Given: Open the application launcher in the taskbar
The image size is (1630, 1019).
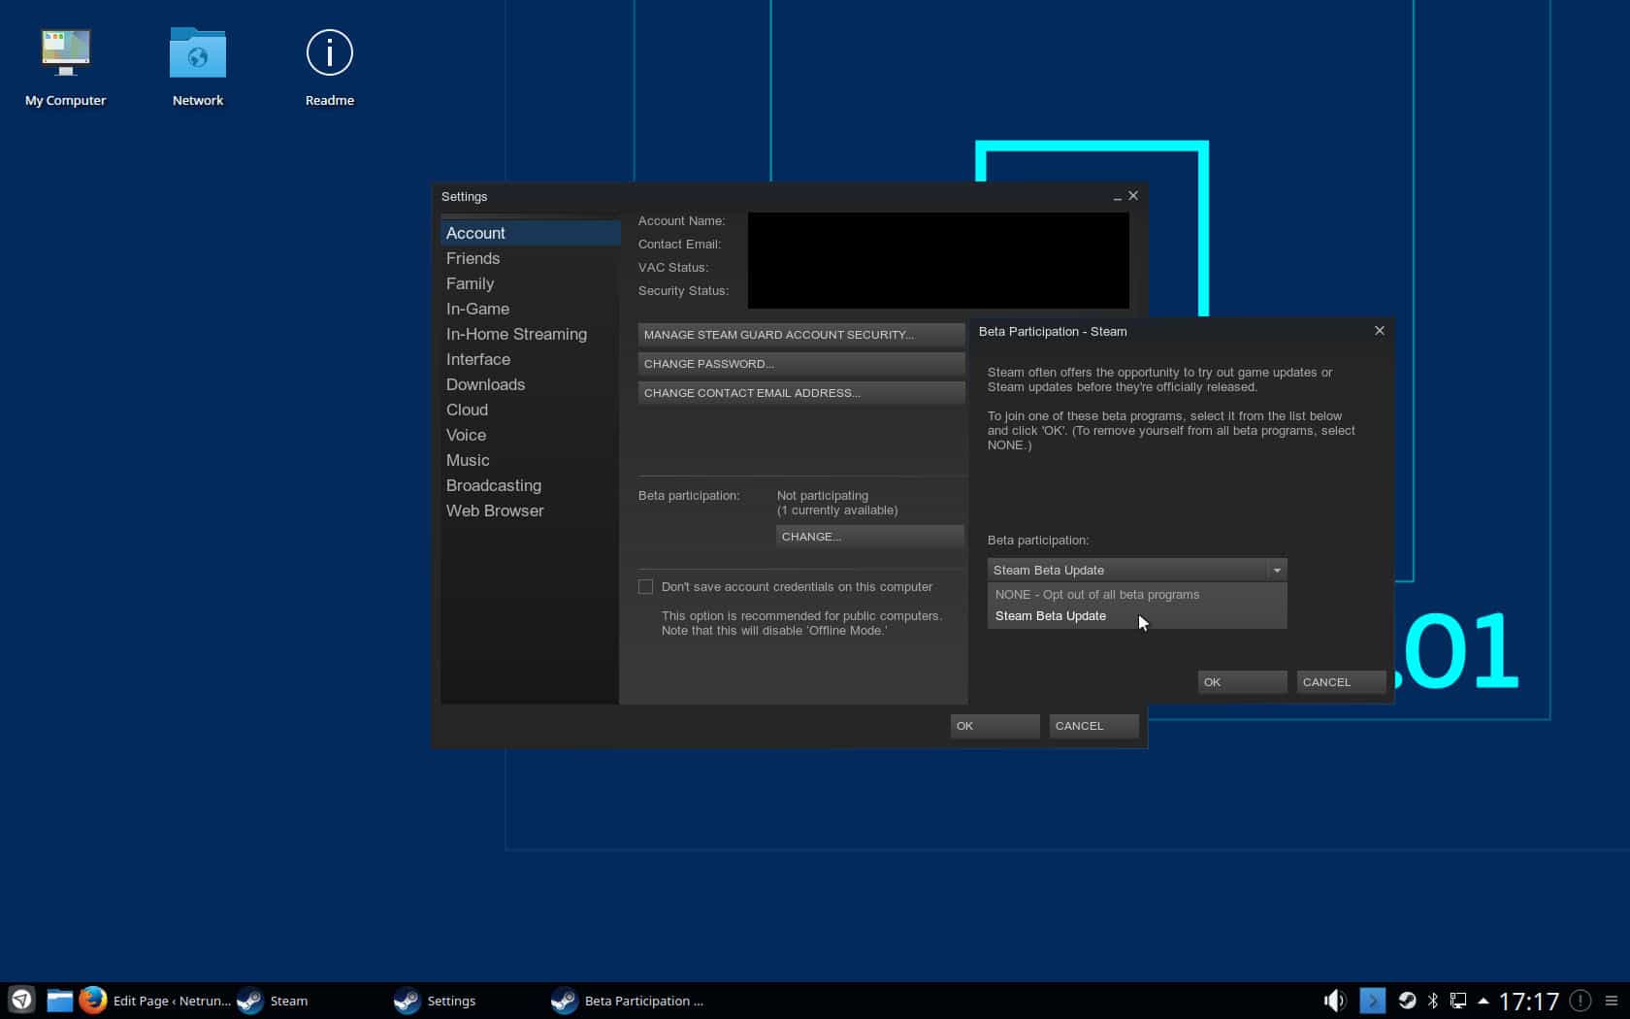Looking at the screenshot, I should [x=21, y=1000].
